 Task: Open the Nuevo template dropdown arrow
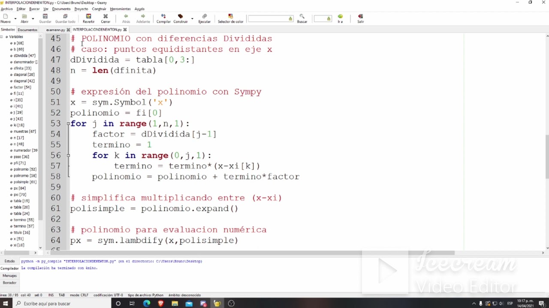coord(15,19)
